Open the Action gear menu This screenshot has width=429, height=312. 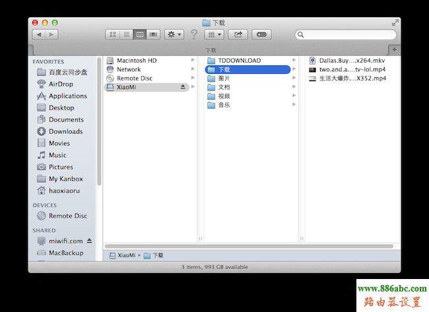174,34
